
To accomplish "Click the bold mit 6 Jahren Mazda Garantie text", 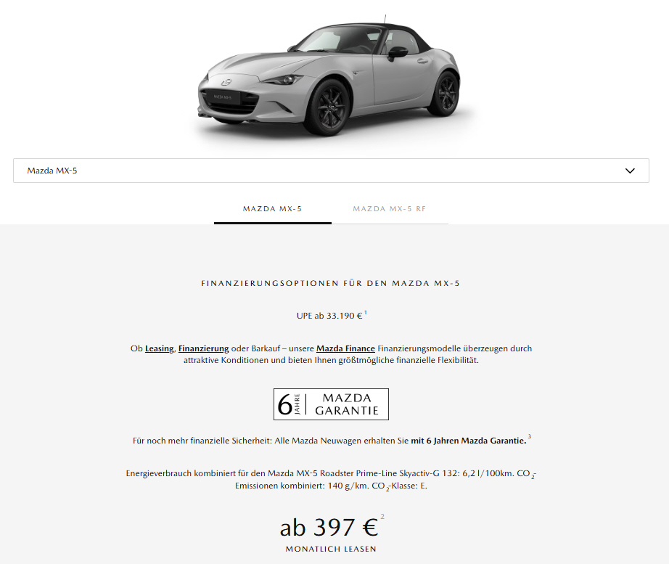I will 469,441.
